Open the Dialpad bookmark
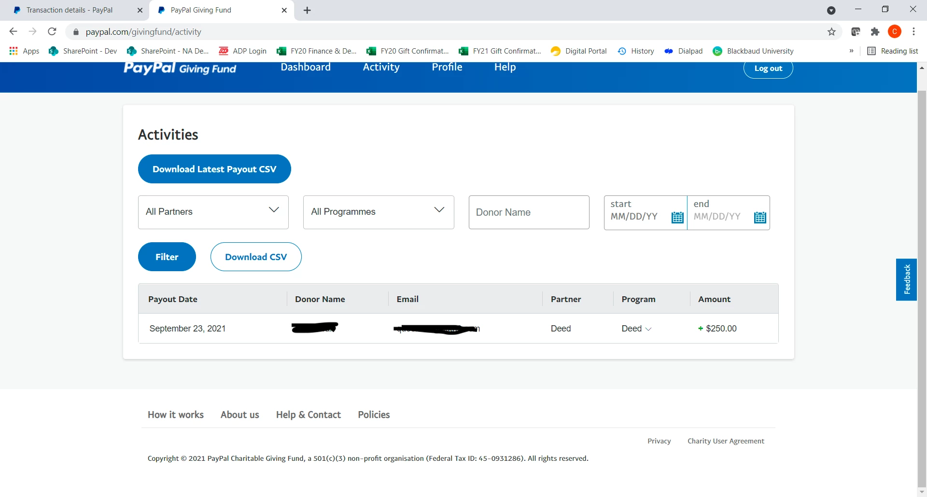The width and height of the screenshot is (927, 497). (x=684, y=51)
